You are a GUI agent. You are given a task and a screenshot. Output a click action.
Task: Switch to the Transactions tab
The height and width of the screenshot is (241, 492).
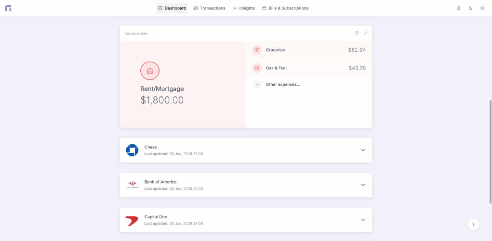[x=209, y=8]
